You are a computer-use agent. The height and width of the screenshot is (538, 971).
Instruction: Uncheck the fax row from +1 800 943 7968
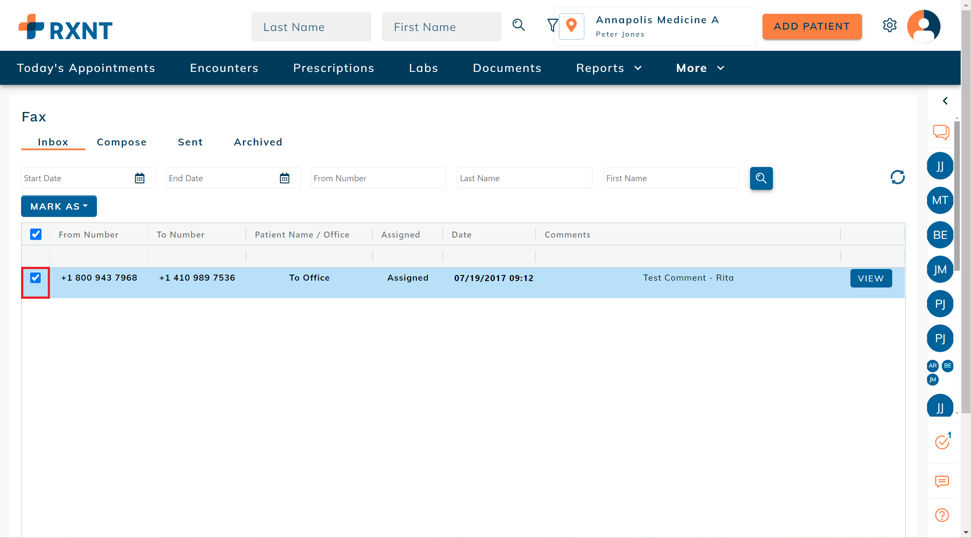click(x=35, y=278)
